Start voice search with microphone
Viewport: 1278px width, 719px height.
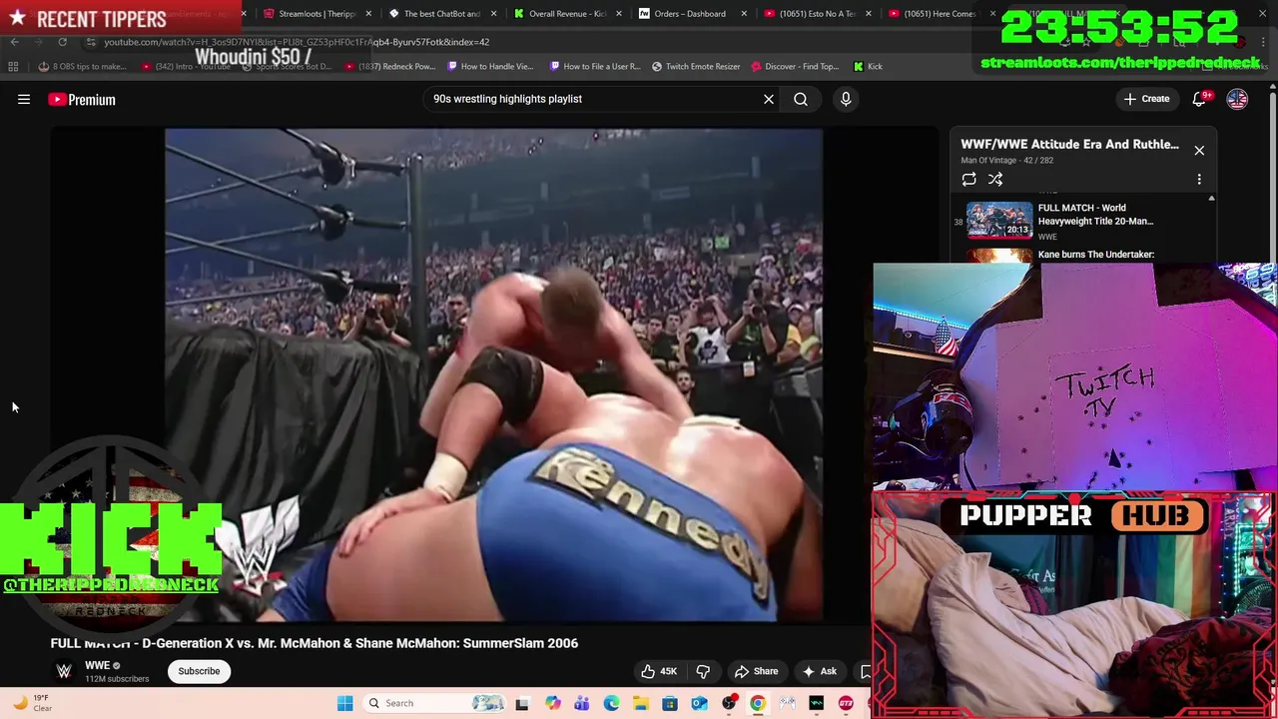click(x=846, y=99)
